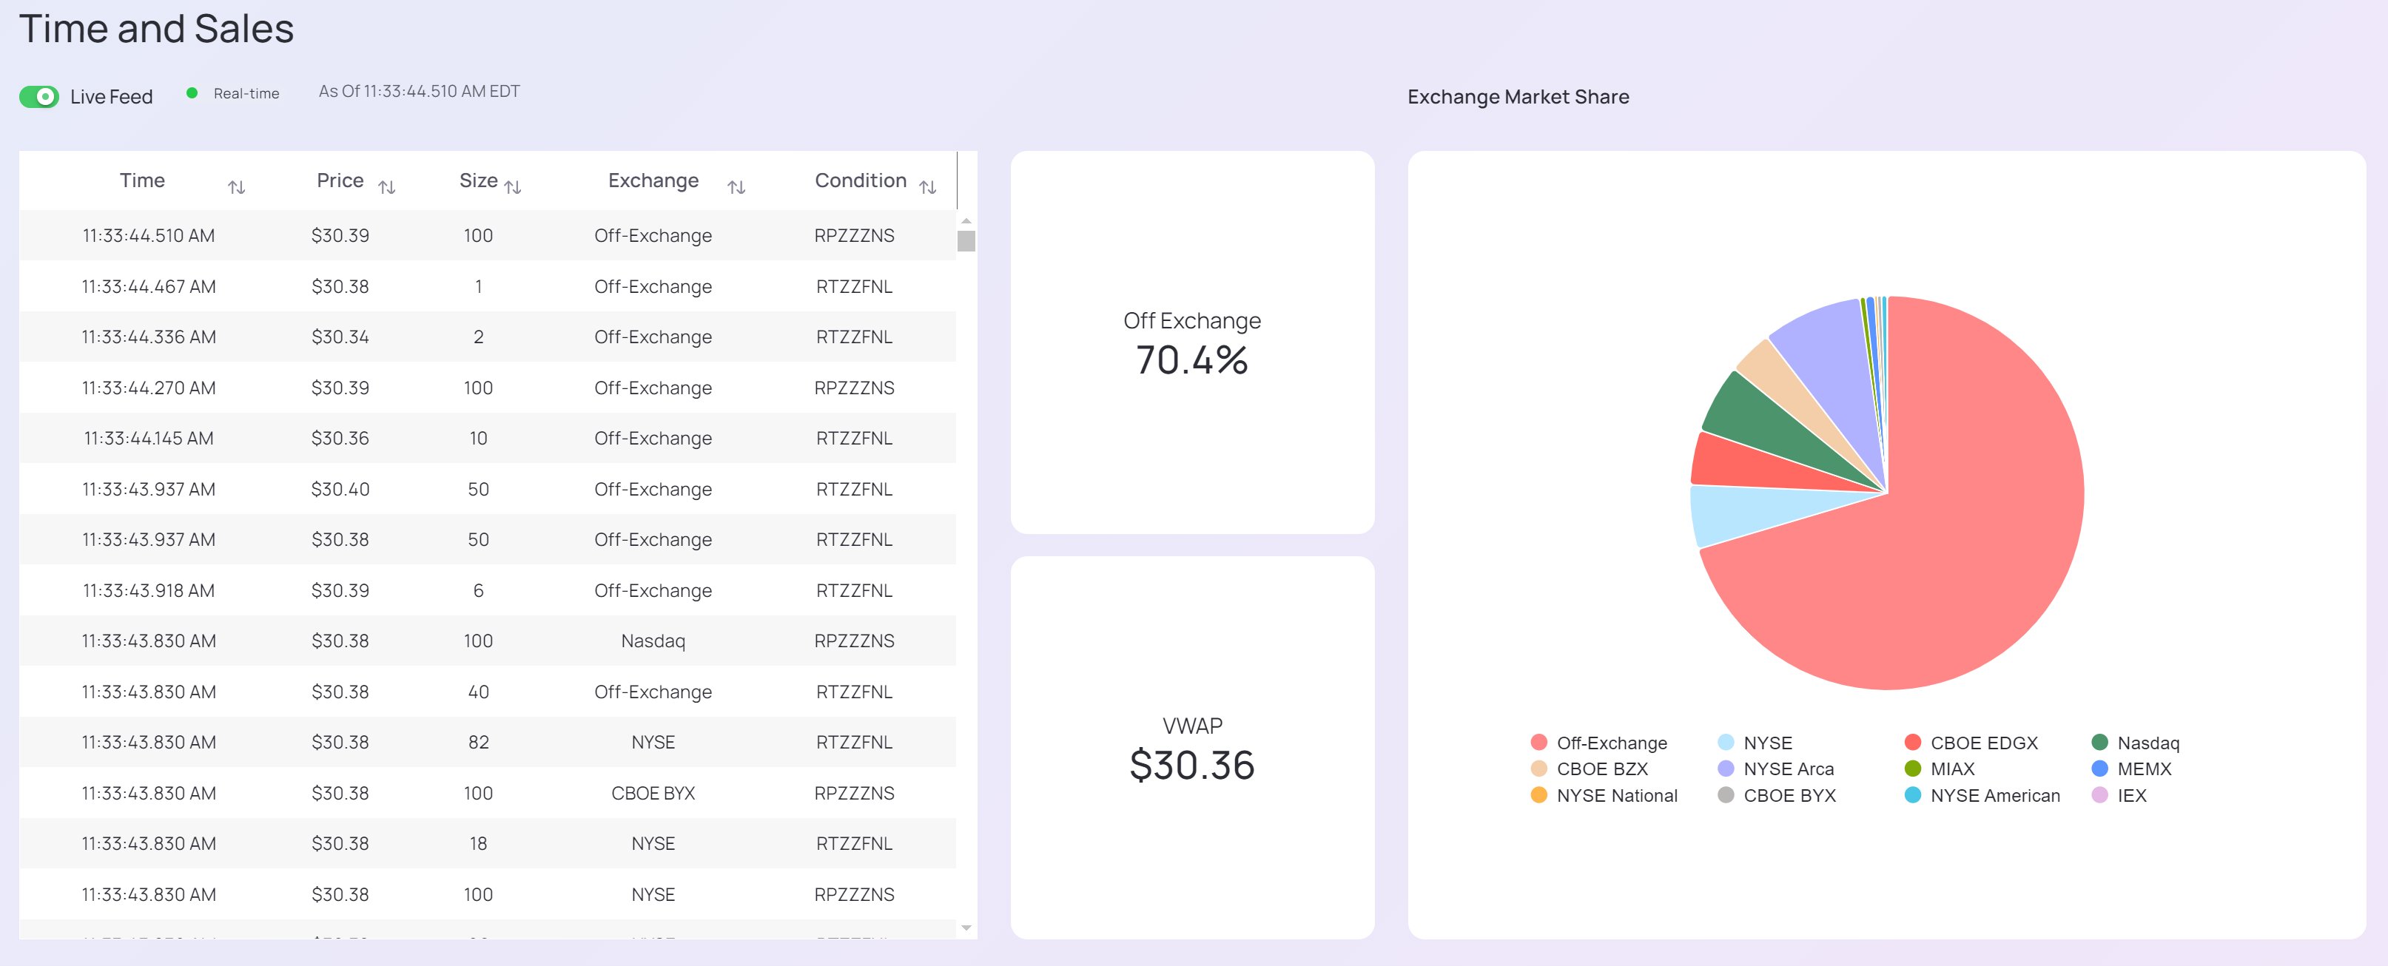Toggle the Nasdaq legend entry
Viewport: 2388px width, 966px height.
[x=2147, y=743]
